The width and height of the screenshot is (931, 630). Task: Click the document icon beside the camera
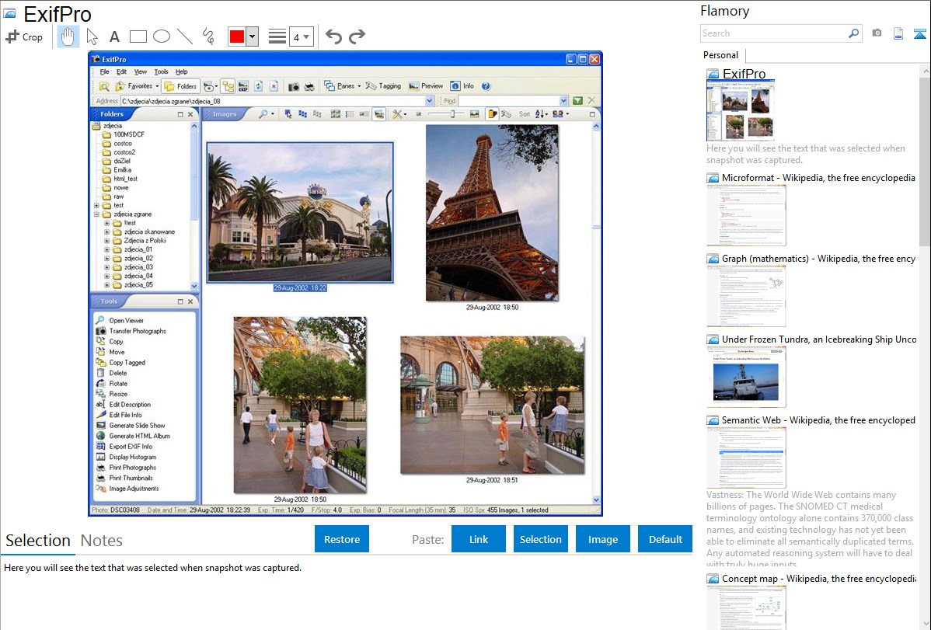pyautogui.click(x=898, y=33)
